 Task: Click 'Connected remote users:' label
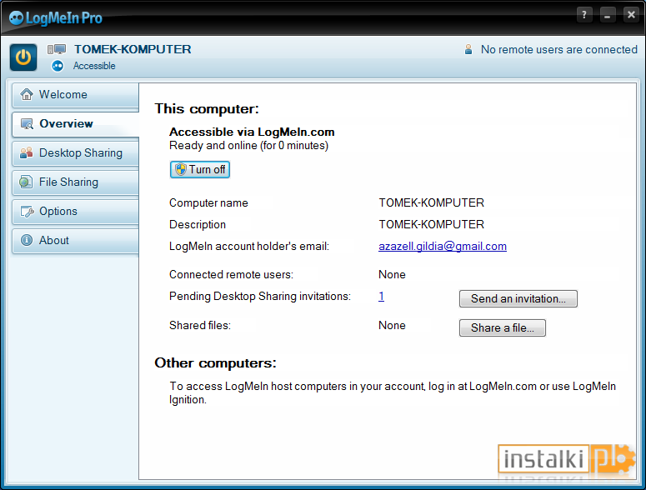[x=231, y=275]
